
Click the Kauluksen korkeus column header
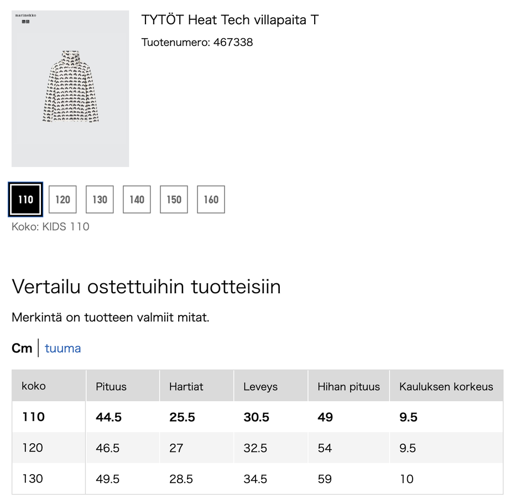point(446,387)
